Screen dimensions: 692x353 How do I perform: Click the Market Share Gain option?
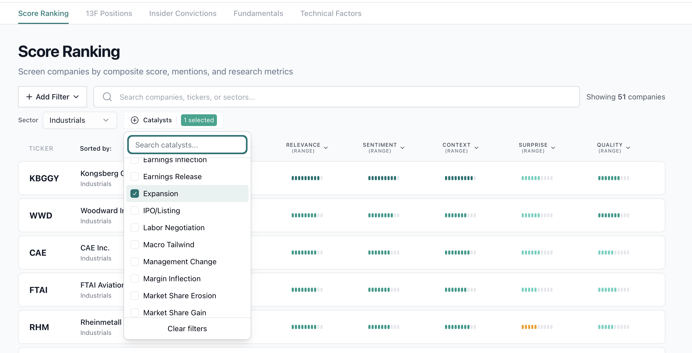click(x=175, y=313)
